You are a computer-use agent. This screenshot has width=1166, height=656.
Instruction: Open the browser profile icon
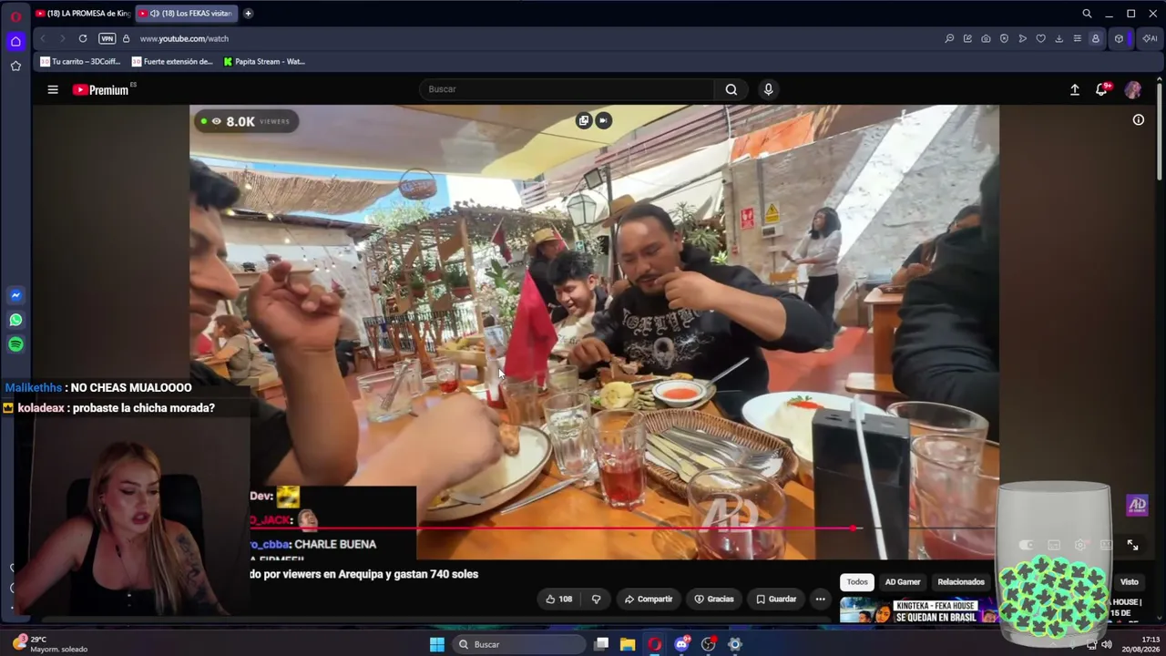point(1095,38)
